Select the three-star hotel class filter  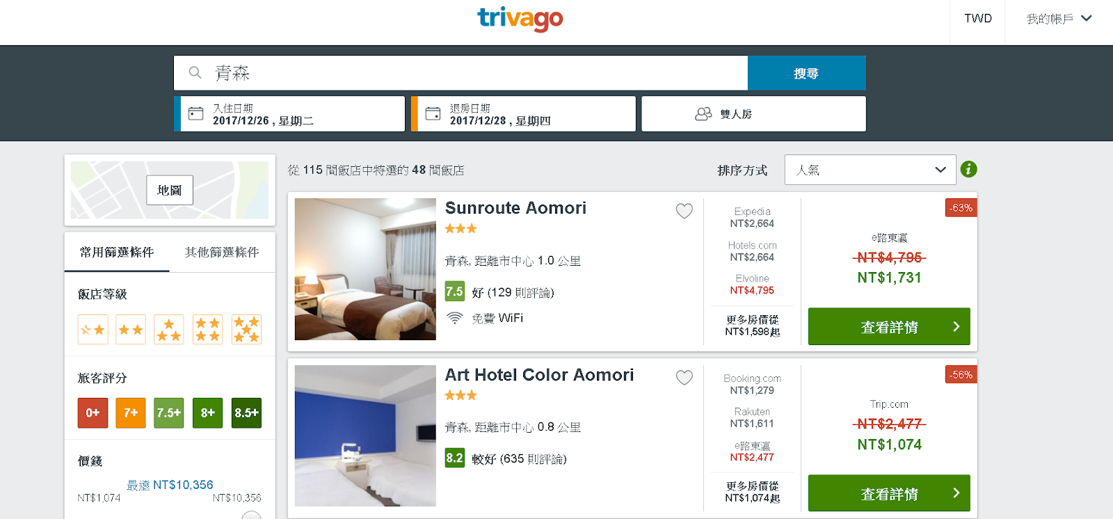pyautogui.click(x=169, y=329)
